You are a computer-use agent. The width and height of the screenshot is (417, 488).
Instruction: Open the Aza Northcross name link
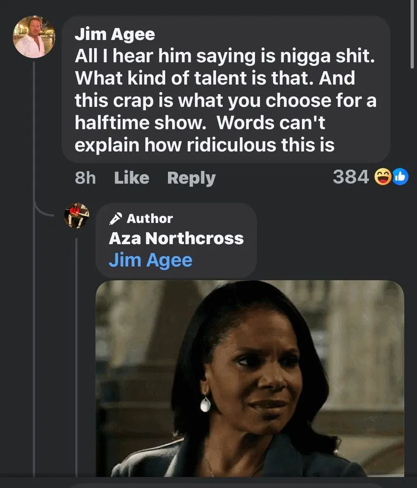pyautogui.click(x=176, y=238)
